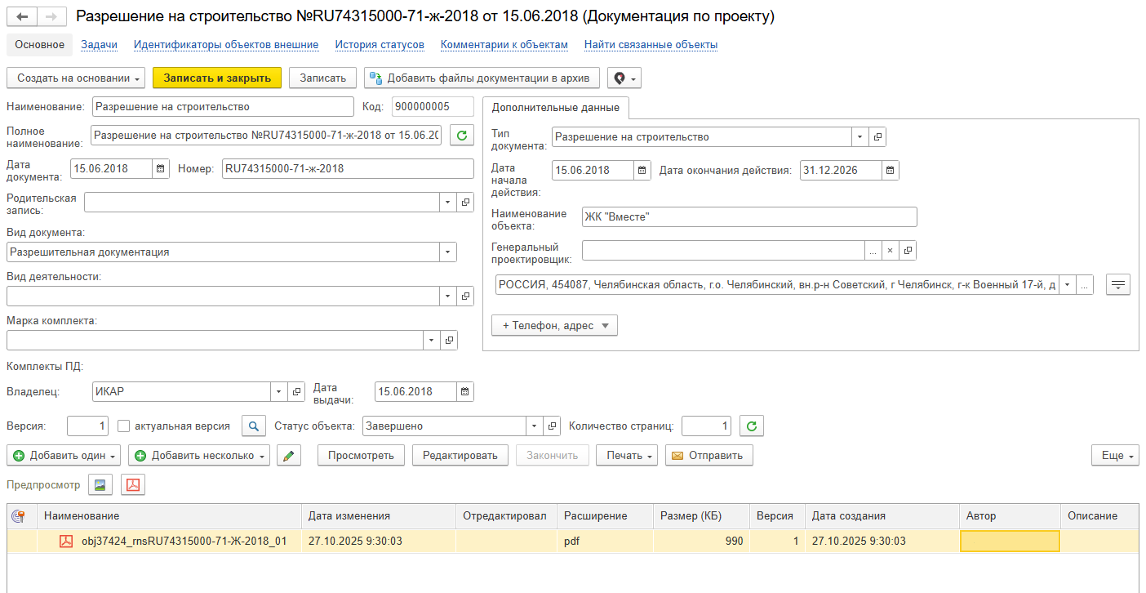1146x593 pixels.
Task: Open the Комментарии к объектам tab
Action: pos(504,45)
